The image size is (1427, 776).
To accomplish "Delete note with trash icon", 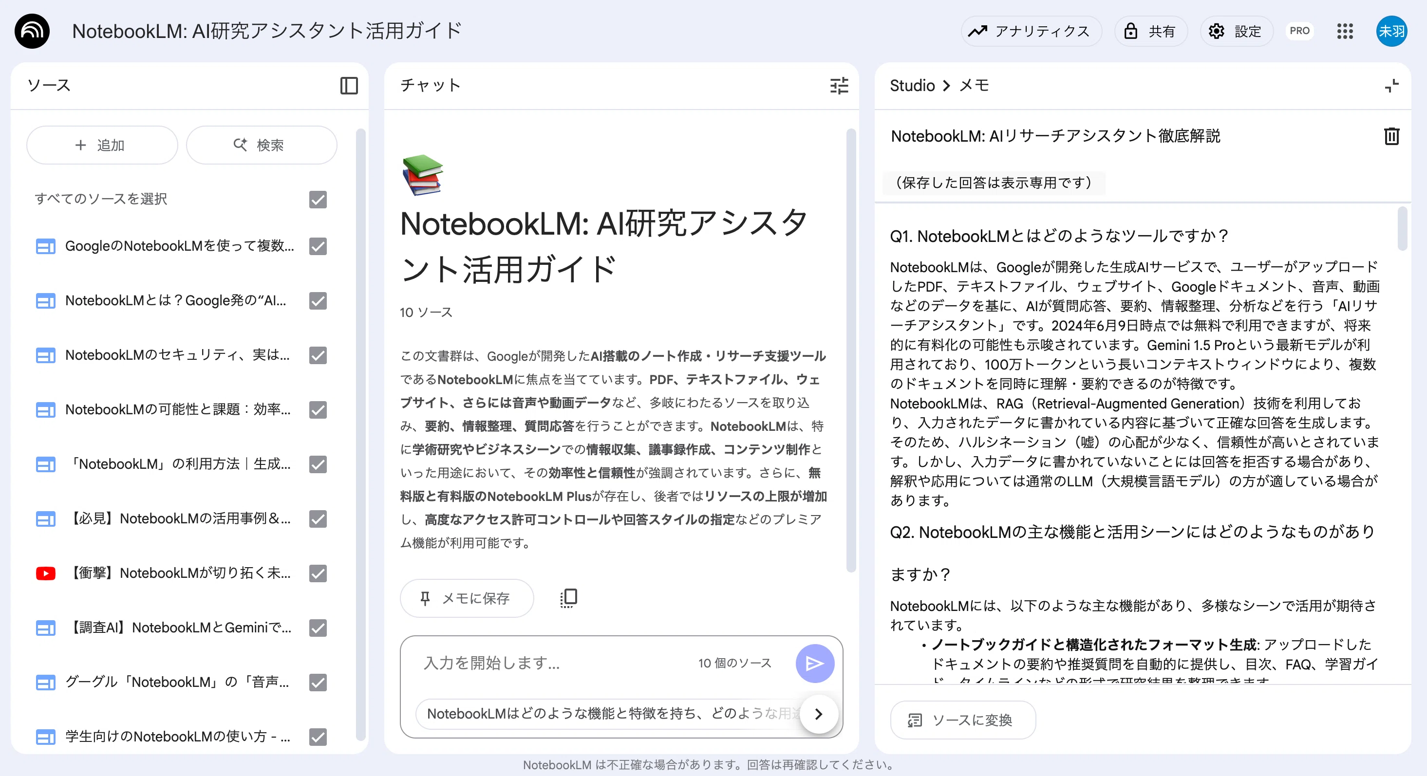I will [1391, 136].
